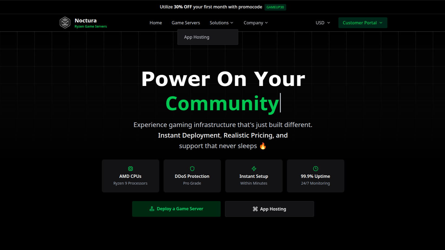Click the GAMEUP30 promo code badge
The image size is (445, 250).
click(x=275, y=7)
